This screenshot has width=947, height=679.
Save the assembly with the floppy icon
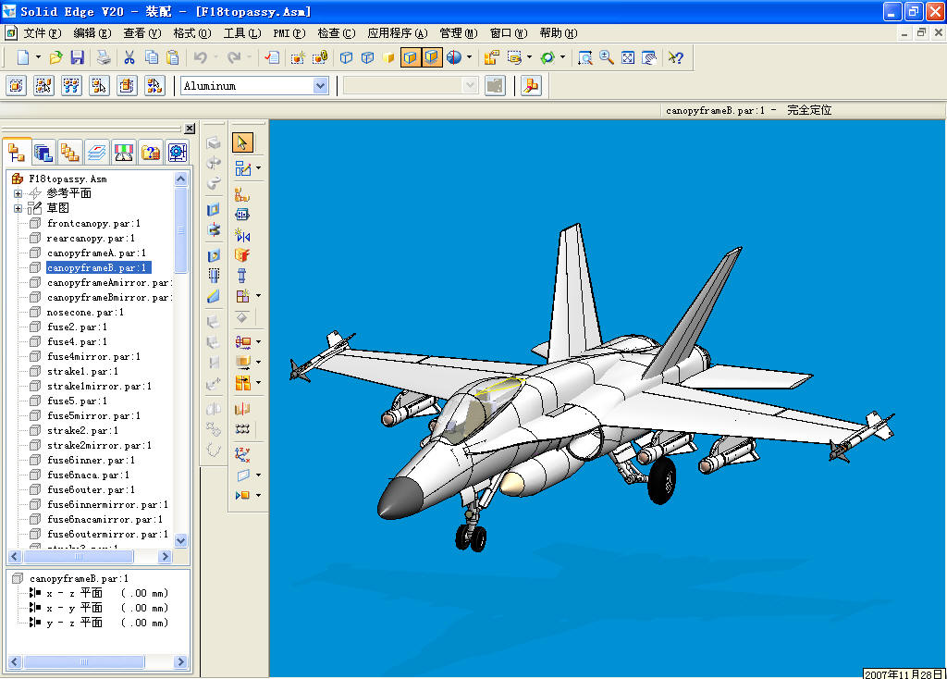pyautogui.click(x=78, y=57)
